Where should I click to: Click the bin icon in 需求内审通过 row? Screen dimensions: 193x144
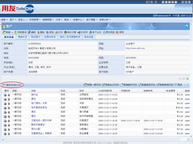(9, 125)
